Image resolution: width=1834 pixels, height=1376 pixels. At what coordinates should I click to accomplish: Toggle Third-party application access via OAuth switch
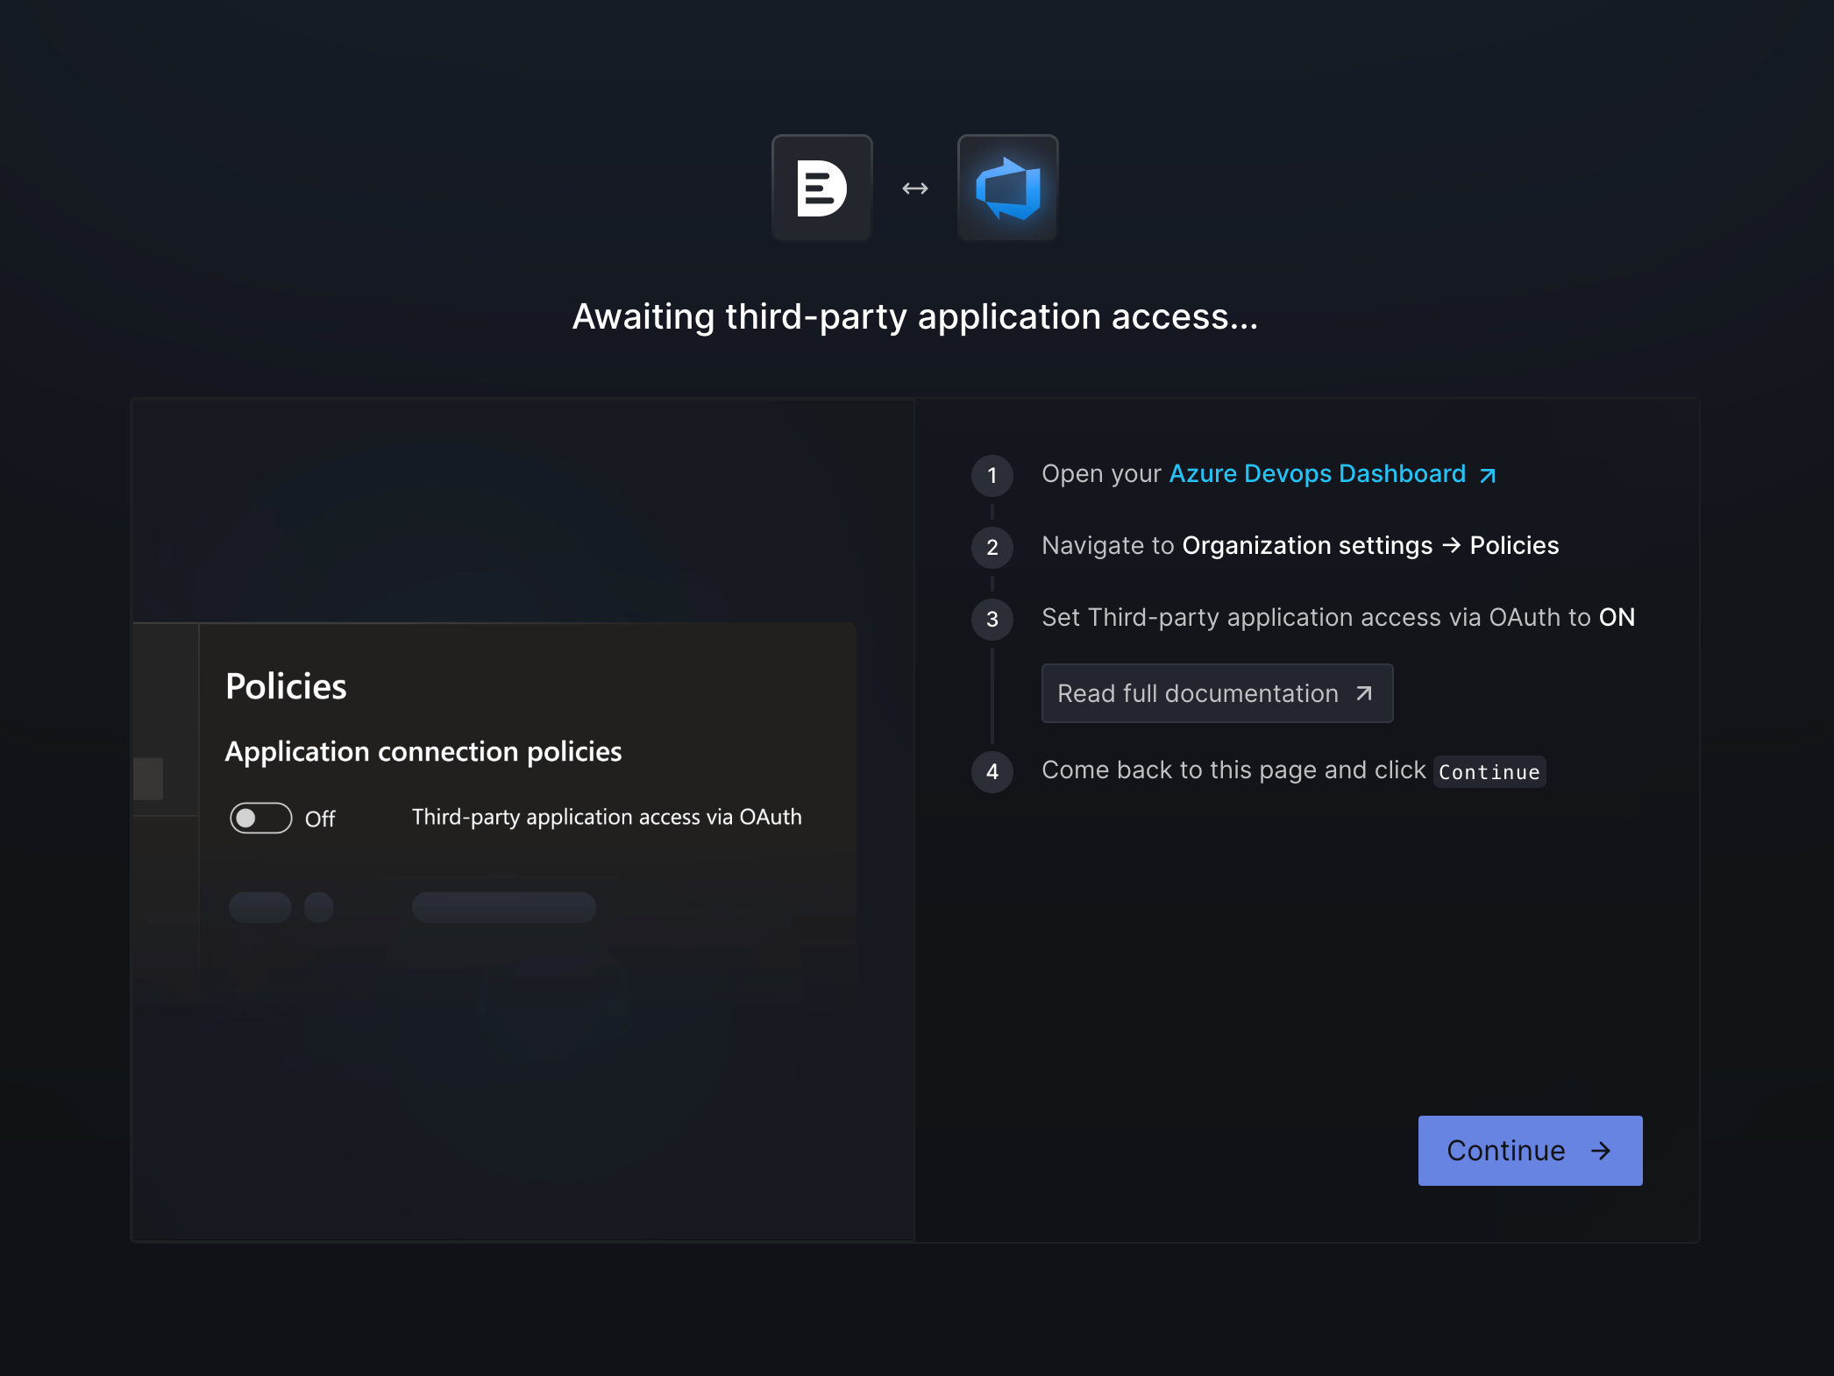coord(260,818)
